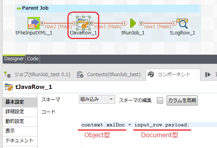217x148 pixels.
Task: Select the tFileInputXML_1 component icon
Action: pyautogui.click(x=34, y=23)
